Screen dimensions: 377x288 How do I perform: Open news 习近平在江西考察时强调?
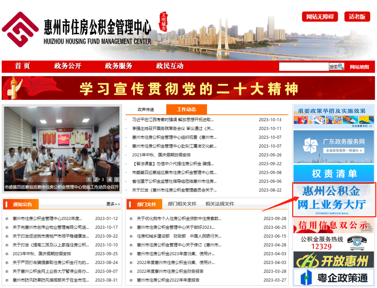click(x=173, y=120)
